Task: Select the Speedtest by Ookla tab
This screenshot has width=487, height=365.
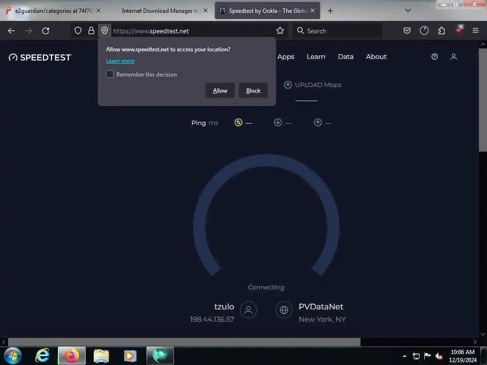Action: coord(267,11)
